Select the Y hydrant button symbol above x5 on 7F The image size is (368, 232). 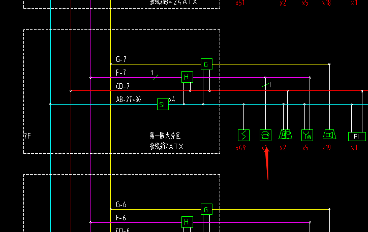[x=307, y=135]
